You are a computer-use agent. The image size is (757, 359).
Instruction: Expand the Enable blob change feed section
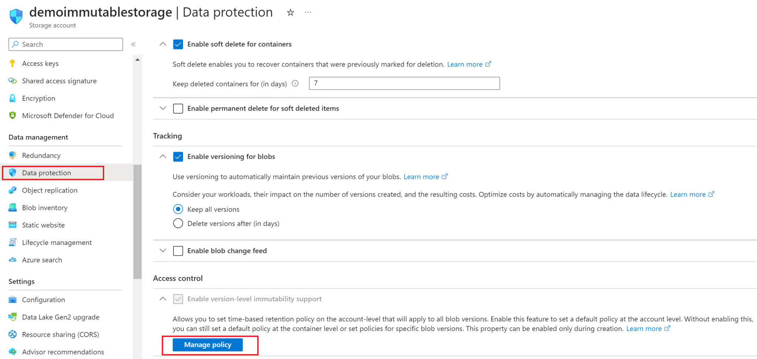click(x=163, y=251)
